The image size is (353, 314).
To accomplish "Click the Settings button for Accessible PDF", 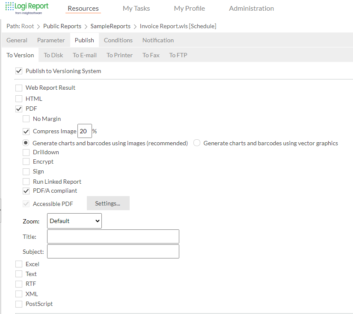I will (108, 203).
